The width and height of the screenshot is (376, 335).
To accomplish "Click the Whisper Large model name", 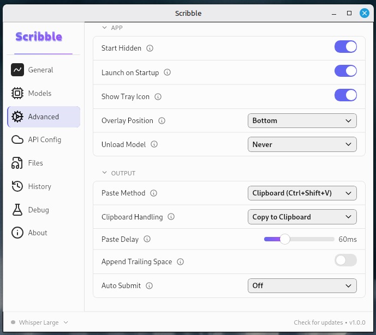I will click(39, 322).
